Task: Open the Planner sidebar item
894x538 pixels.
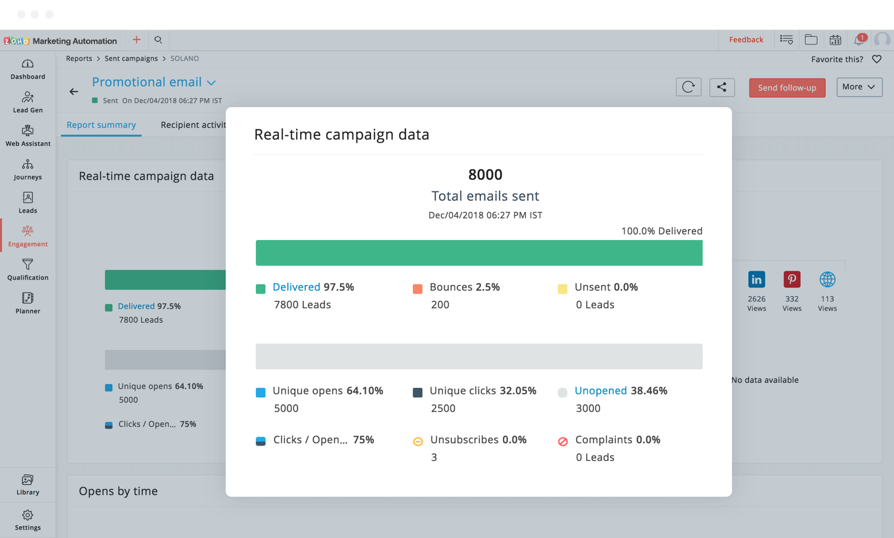Action: tap(27, 304)
